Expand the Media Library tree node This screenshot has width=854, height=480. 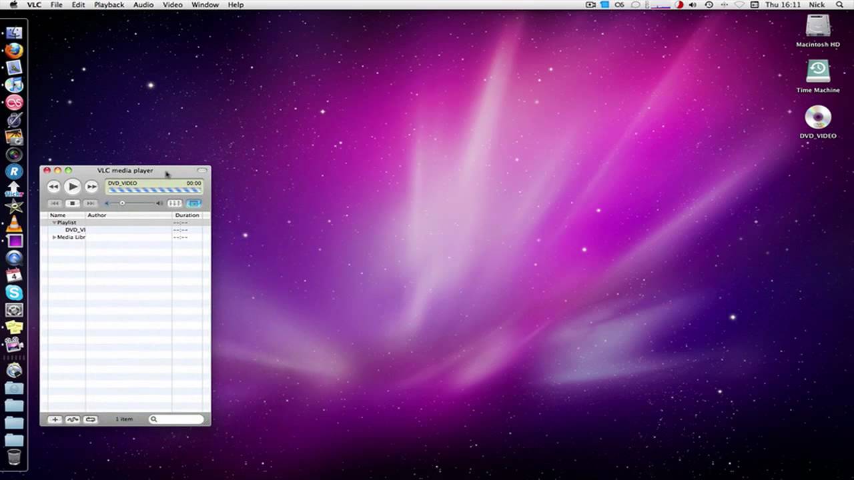point(54,237)
